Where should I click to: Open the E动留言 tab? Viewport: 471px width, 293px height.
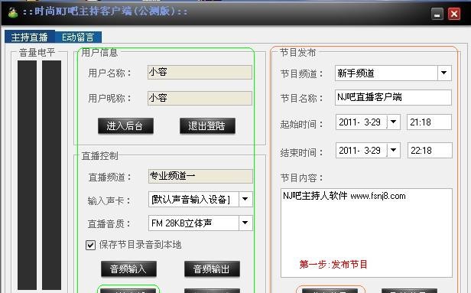tap(78, 37)
